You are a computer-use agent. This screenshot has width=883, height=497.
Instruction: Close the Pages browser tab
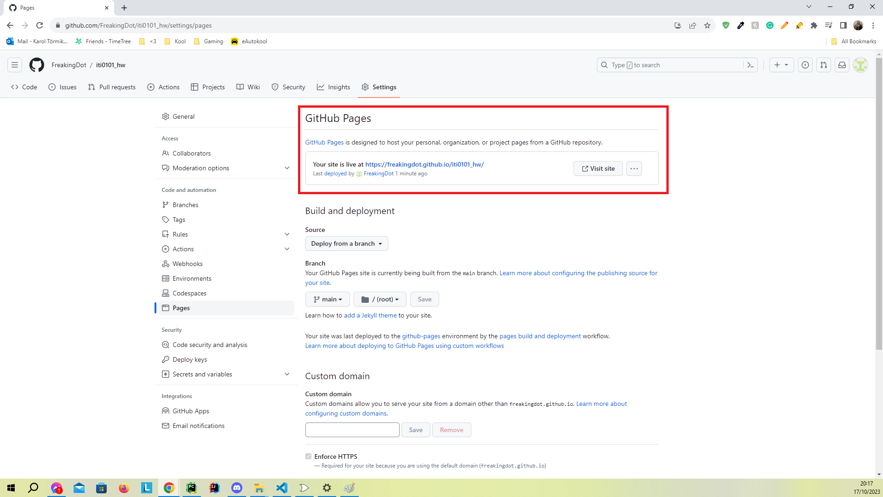point(107,8)
